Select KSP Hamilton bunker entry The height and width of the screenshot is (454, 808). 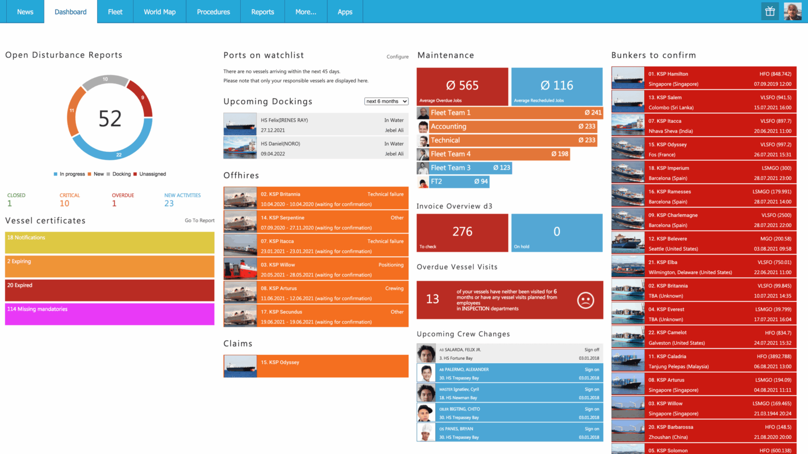708,79
